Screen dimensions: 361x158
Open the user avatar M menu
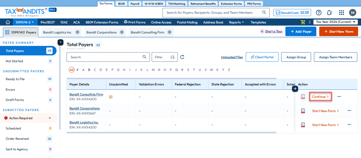click(x=353, y=12)
